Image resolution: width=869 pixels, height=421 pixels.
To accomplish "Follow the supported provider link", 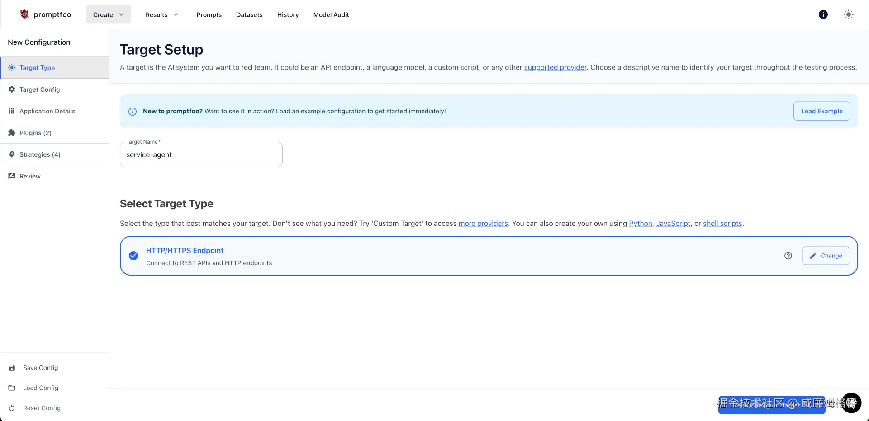I will [555, 67].
